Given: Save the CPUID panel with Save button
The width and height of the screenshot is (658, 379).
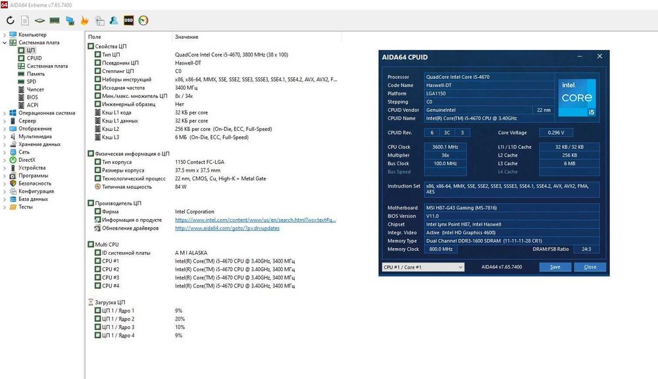Looking at the screenshot, I should (x=555, y=267).
